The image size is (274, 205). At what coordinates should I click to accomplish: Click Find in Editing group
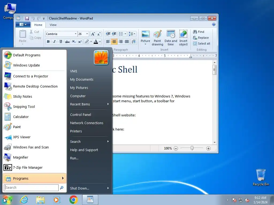199,32
